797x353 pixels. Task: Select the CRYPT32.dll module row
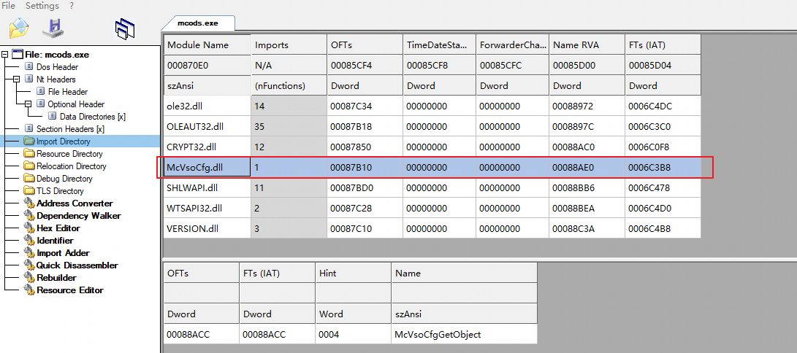pyautogui.click(x=432, y=147)
